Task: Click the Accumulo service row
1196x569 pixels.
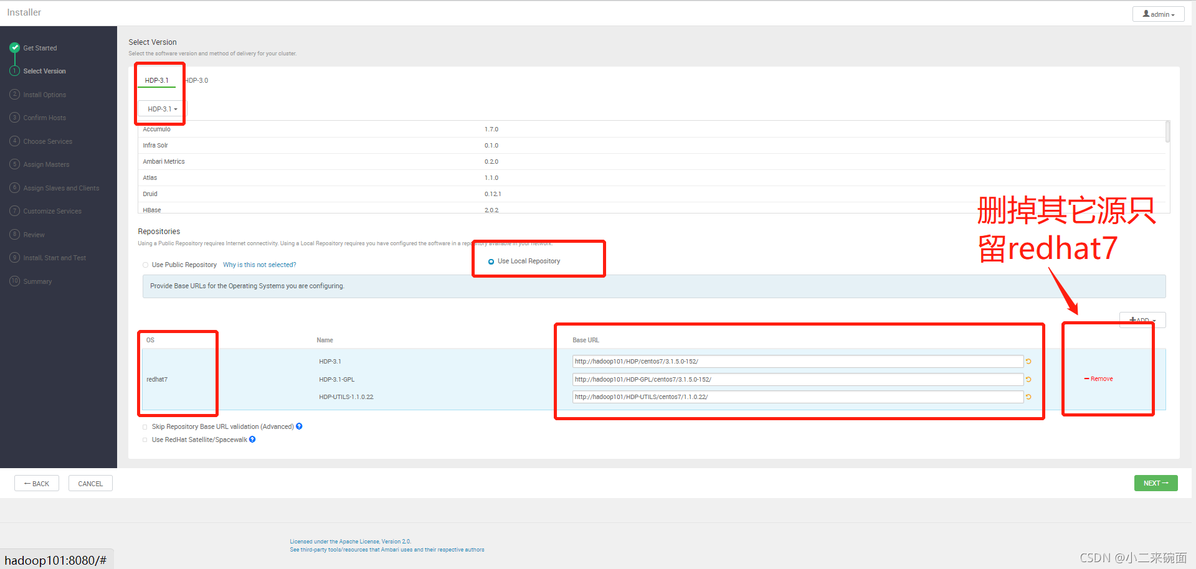Action: tap(652, 129)
